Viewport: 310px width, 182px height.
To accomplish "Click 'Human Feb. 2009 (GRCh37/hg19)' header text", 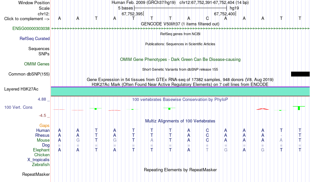I will (144, 3).
